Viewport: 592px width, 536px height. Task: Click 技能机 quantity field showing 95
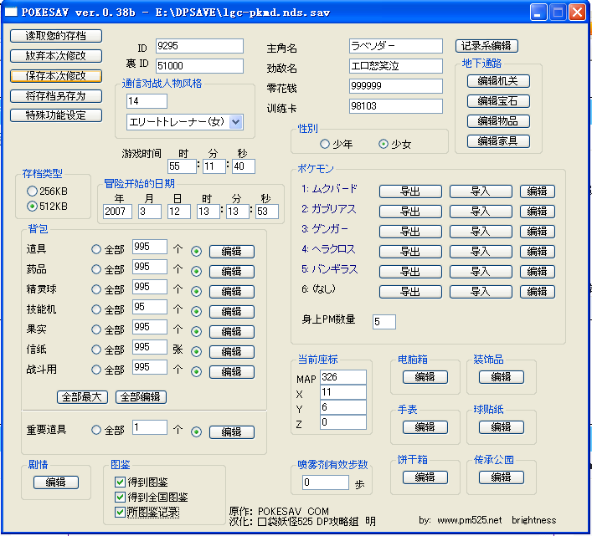click(x=150, y=307)
